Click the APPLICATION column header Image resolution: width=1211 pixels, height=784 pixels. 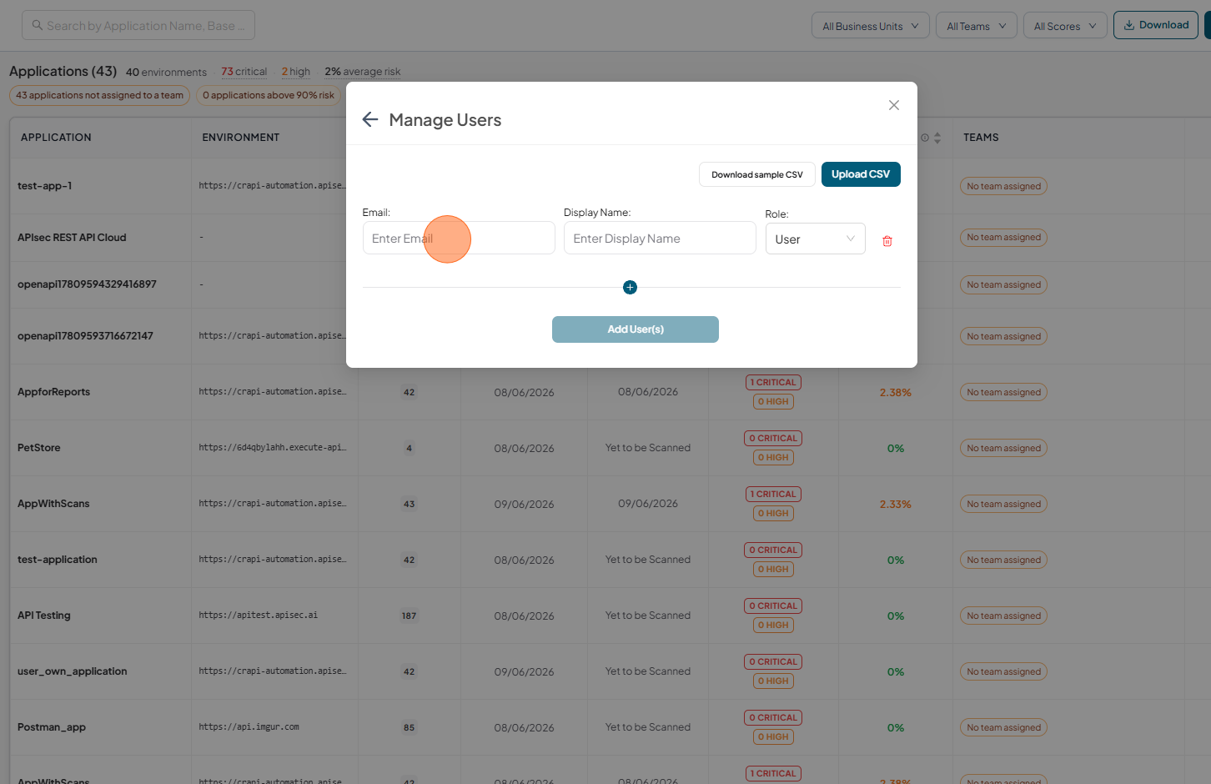point(56,138)
